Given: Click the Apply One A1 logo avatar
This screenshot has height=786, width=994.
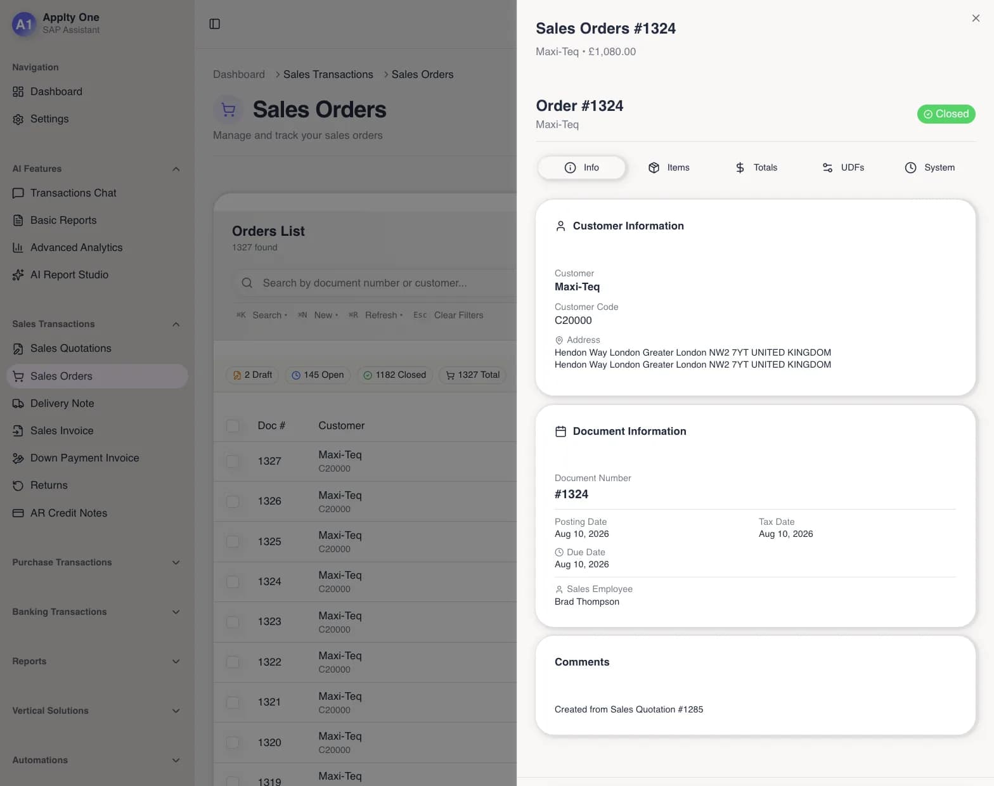Looking at the screenshot, I should coord(24,24).
